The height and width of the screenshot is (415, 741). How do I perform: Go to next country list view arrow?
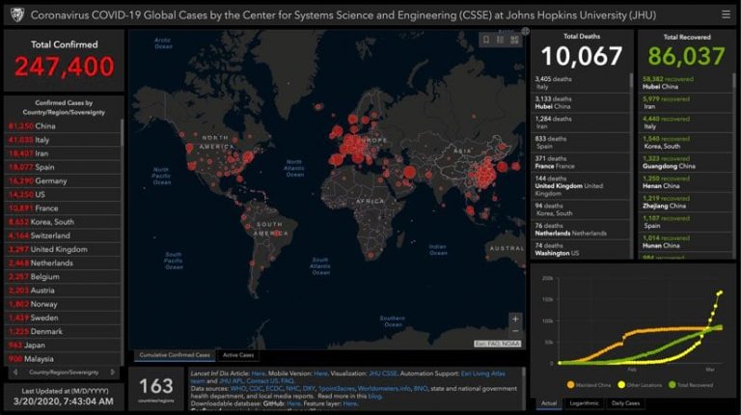point(113,372)
